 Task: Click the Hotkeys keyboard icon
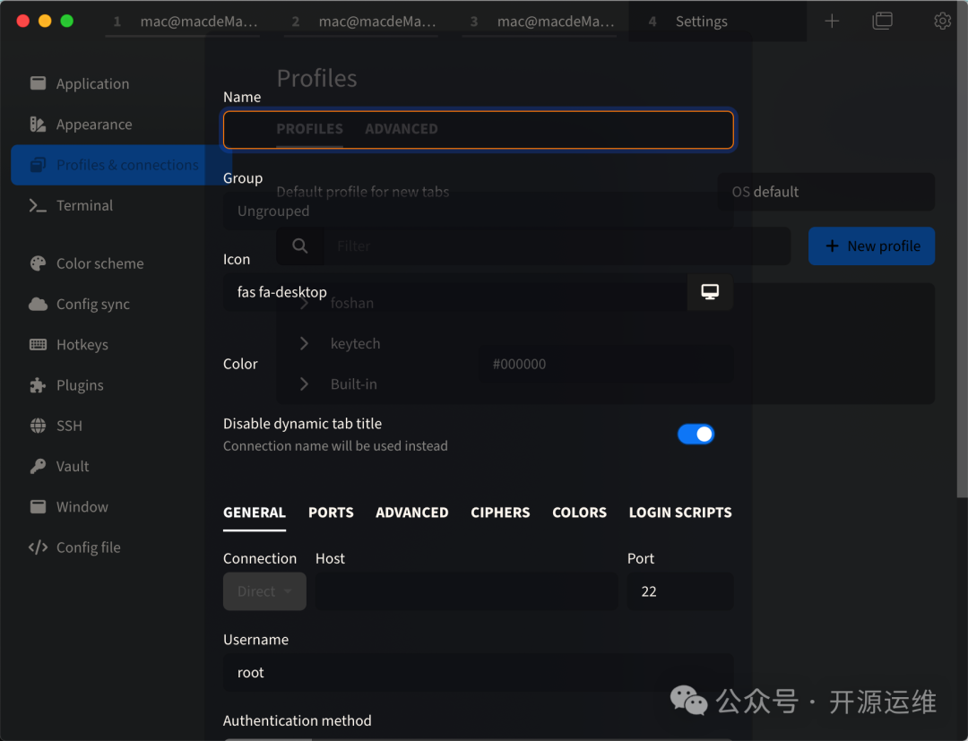(x=38, y=345)
